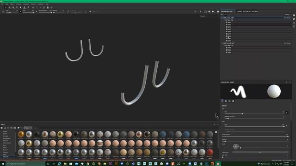Collapse the UV Tiles (9) group
Image resolution: width=296 pixels, height=166 pixels.
pyautogui.click(x=224, y=20)
